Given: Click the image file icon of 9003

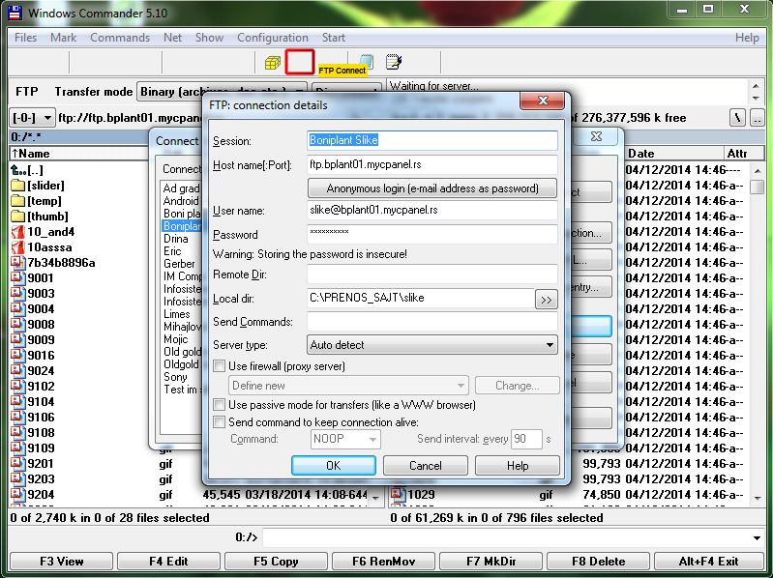Looking at the screenshot, I should 17,294.
